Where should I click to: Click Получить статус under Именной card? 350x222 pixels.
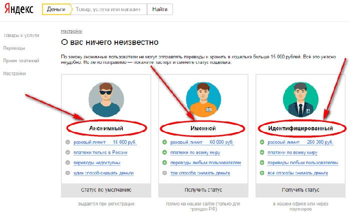[x=203, y=190]
